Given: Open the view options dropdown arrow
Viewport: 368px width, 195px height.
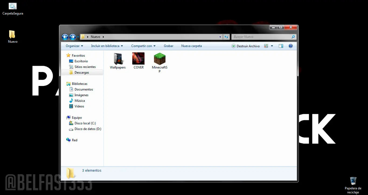Looking at the screenshot, I should tap(272, 46).
